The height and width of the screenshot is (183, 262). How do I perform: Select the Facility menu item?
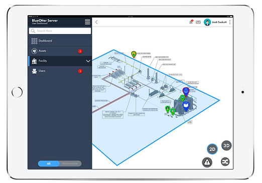[60, 61]
